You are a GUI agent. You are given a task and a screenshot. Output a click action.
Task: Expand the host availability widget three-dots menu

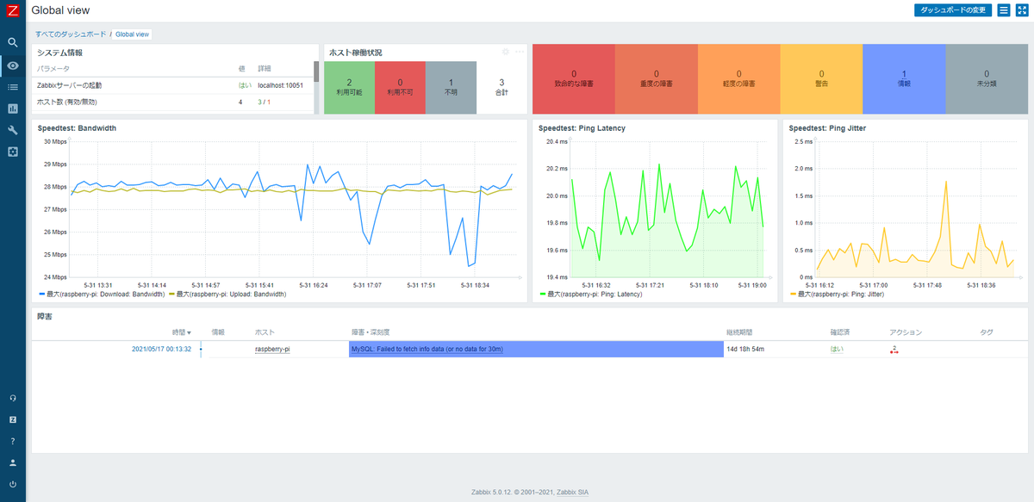click(520, 52)
